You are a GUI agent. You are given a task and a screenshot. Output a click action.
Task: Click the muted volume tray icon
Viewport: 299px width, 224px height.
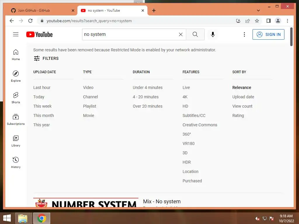pyautogui.click(x=258, y=218)
